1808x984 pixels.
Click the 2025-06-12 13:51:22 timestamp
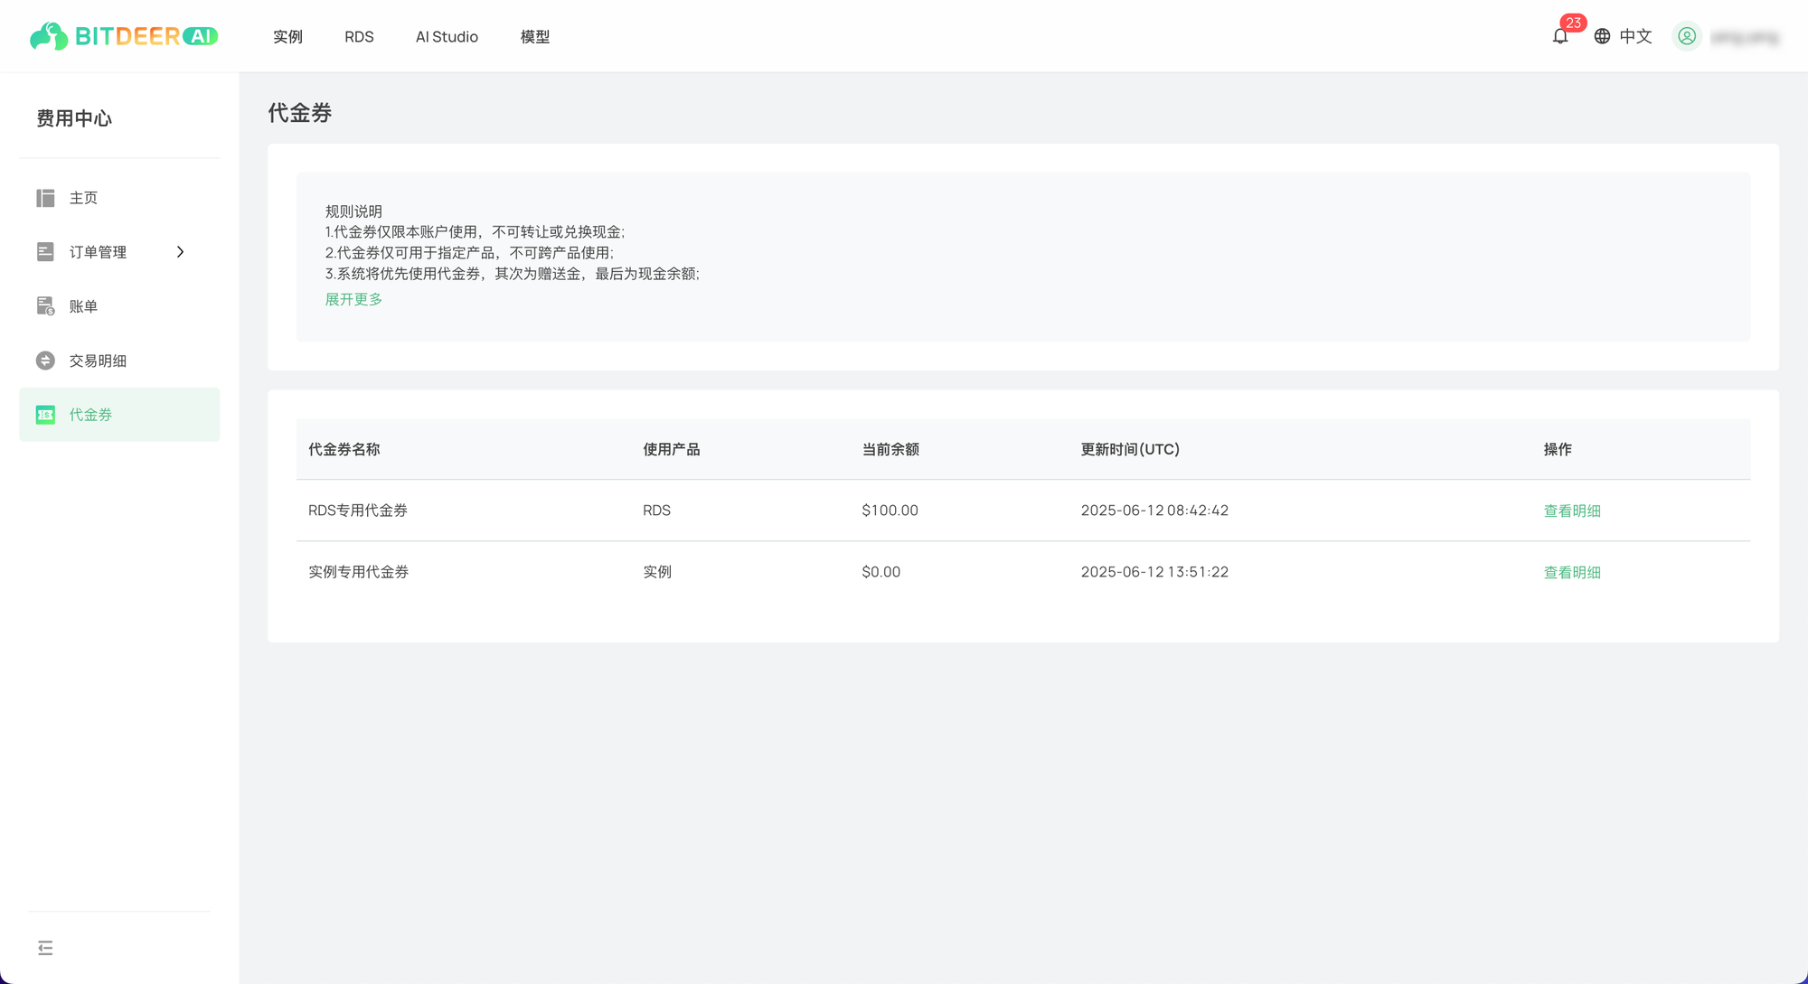(1154, 572)
